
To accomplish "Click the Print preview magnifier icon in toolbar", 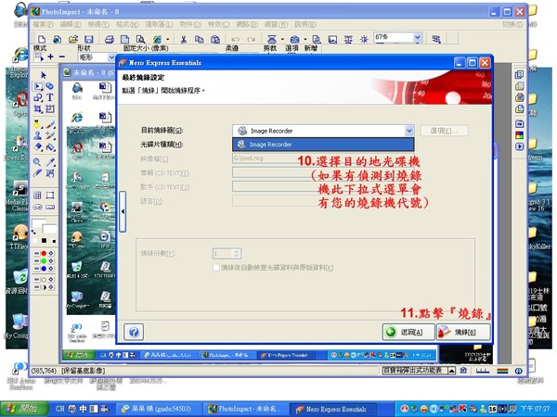I will pos(141,39).
